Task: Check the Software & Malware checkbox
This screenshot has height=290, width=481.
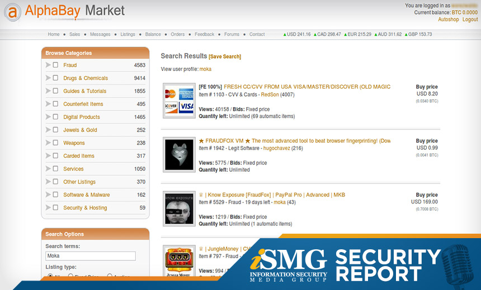Action: (55, 194)
